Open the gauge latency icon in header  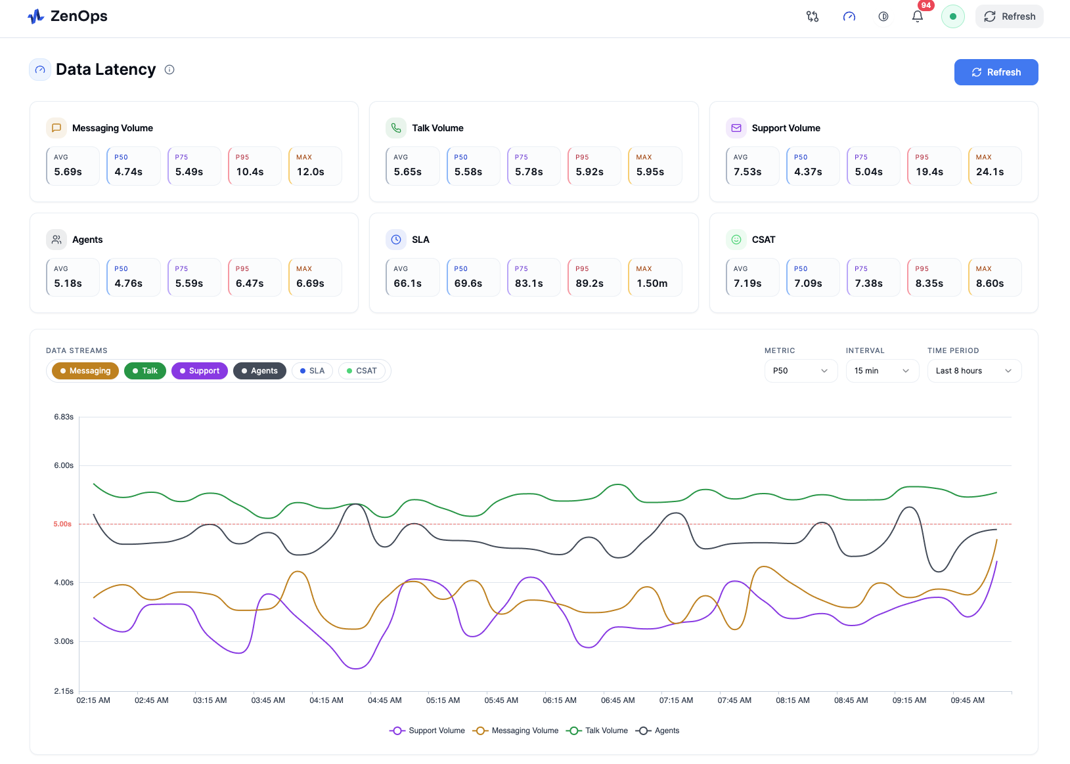coord(849,16)
